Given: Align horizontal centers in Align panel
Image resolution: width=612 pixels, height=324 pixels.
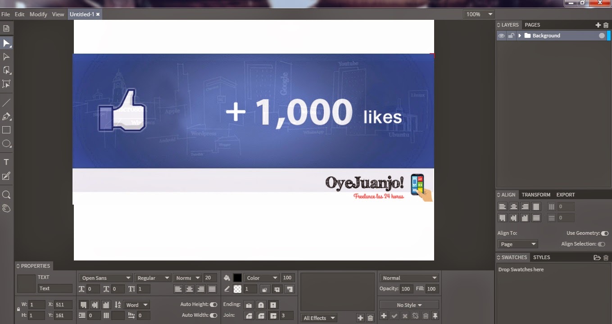Looking at the screenshot, I should coord(513,206).
